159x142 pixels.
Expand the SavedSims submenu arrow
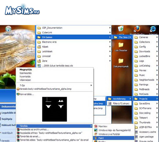[157, 103]
